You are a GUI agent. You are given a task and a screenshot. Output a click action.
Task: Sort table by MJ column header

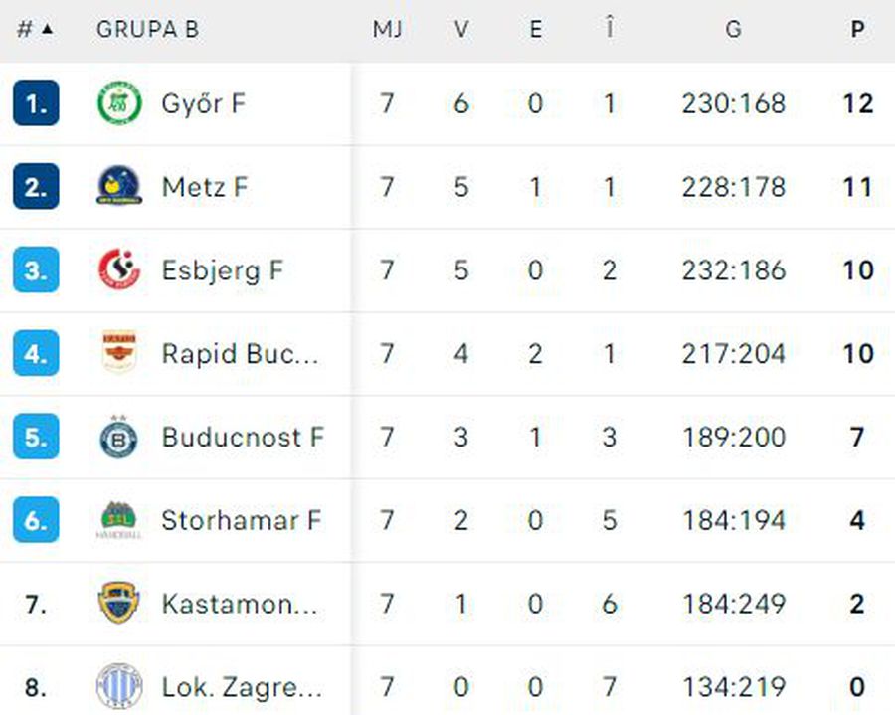[x=388, y=29]
